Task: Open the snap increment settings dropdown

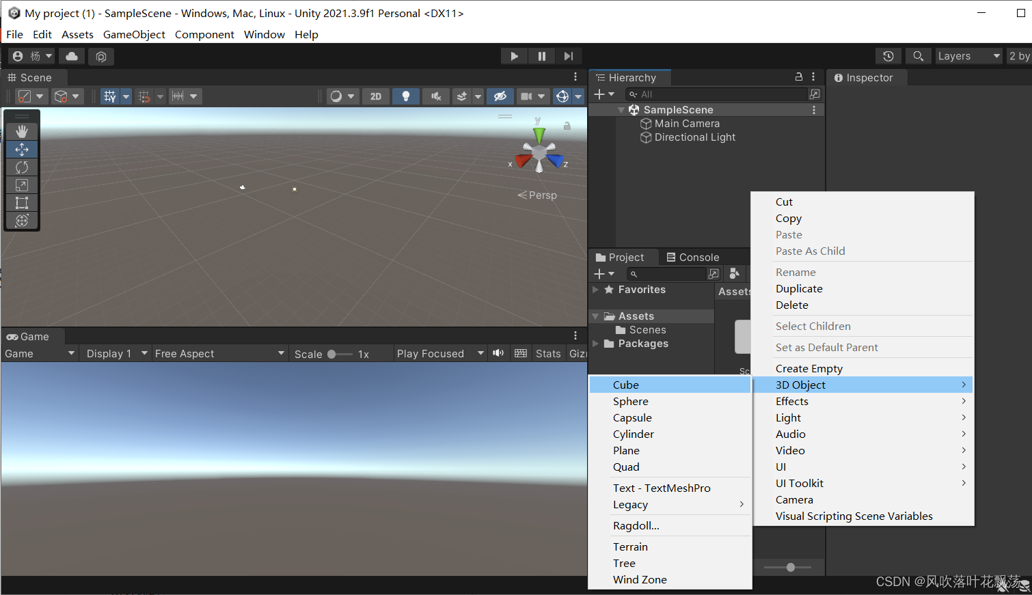Action: (185, 96)
